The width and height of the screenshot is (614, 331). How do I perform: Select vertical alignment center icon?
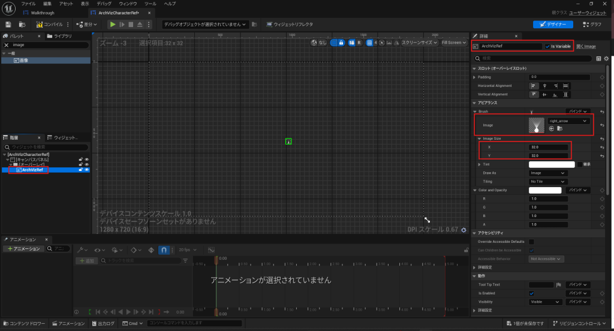tap(544, 95)
